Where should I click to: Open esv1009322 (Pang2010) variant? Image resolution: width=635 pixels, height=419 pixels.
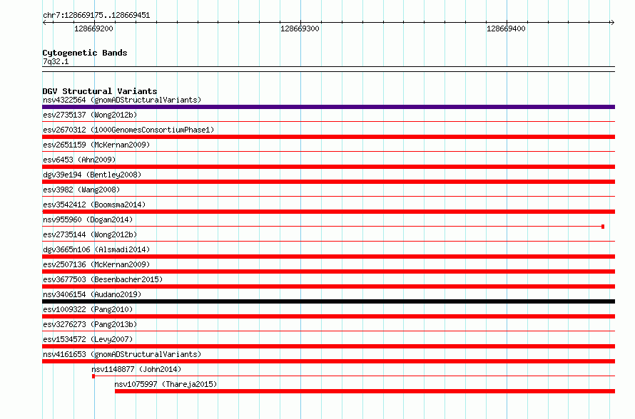tap(88, 309)
